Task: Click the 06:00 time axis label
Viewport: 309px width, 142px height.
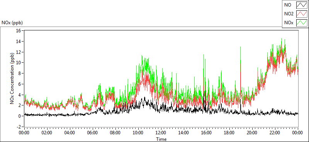Action: [x=93, y=133]
